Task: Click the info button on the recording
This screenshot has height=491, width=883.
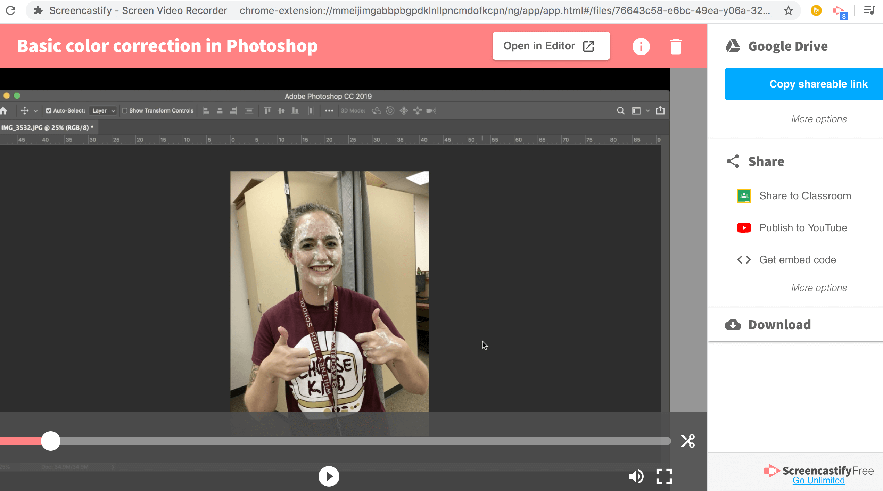Action: [x=641, y=46]
